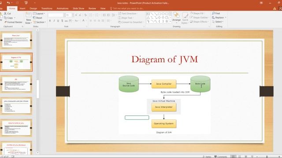Open the Section dropdown
This screenshot has height=158, width=282.
pyautogui.click(x=39, y=22)
